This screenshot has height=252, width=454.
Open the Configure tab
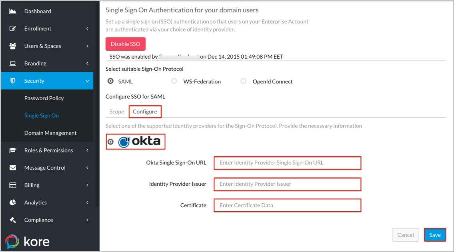(x=145, y=112)
